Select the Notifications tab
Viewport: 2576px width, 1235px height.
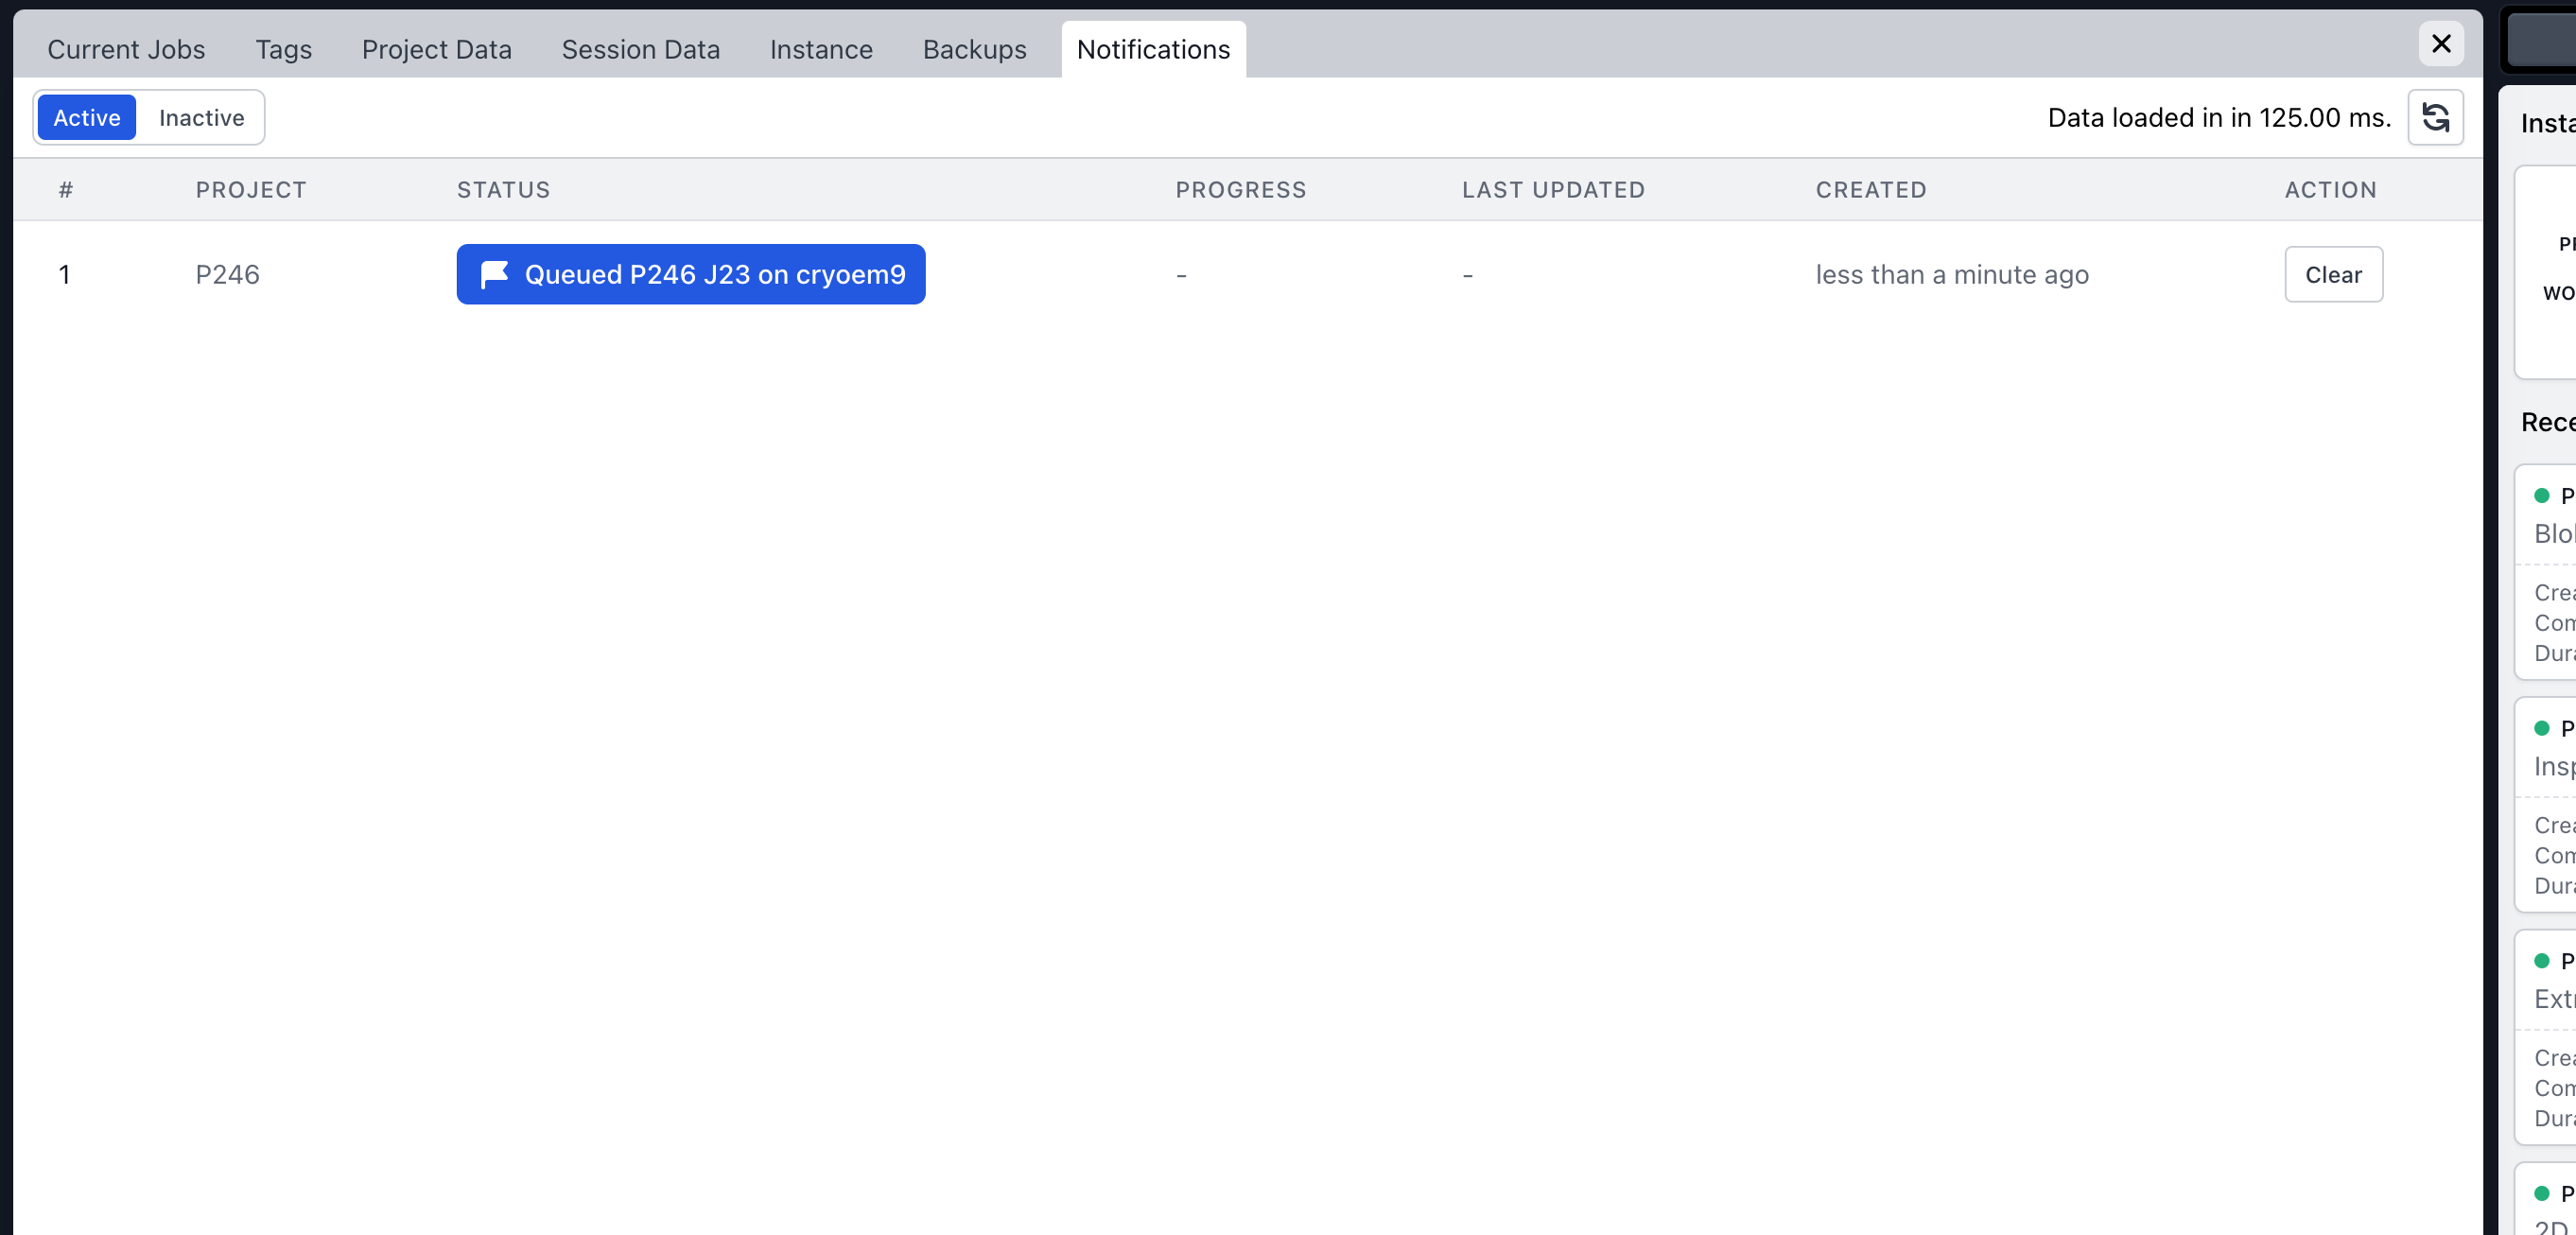(1152, 50)
